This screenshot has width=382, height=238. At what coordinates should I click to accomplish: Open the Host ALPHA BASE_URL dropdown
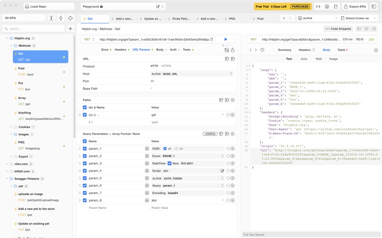point(192,74)
